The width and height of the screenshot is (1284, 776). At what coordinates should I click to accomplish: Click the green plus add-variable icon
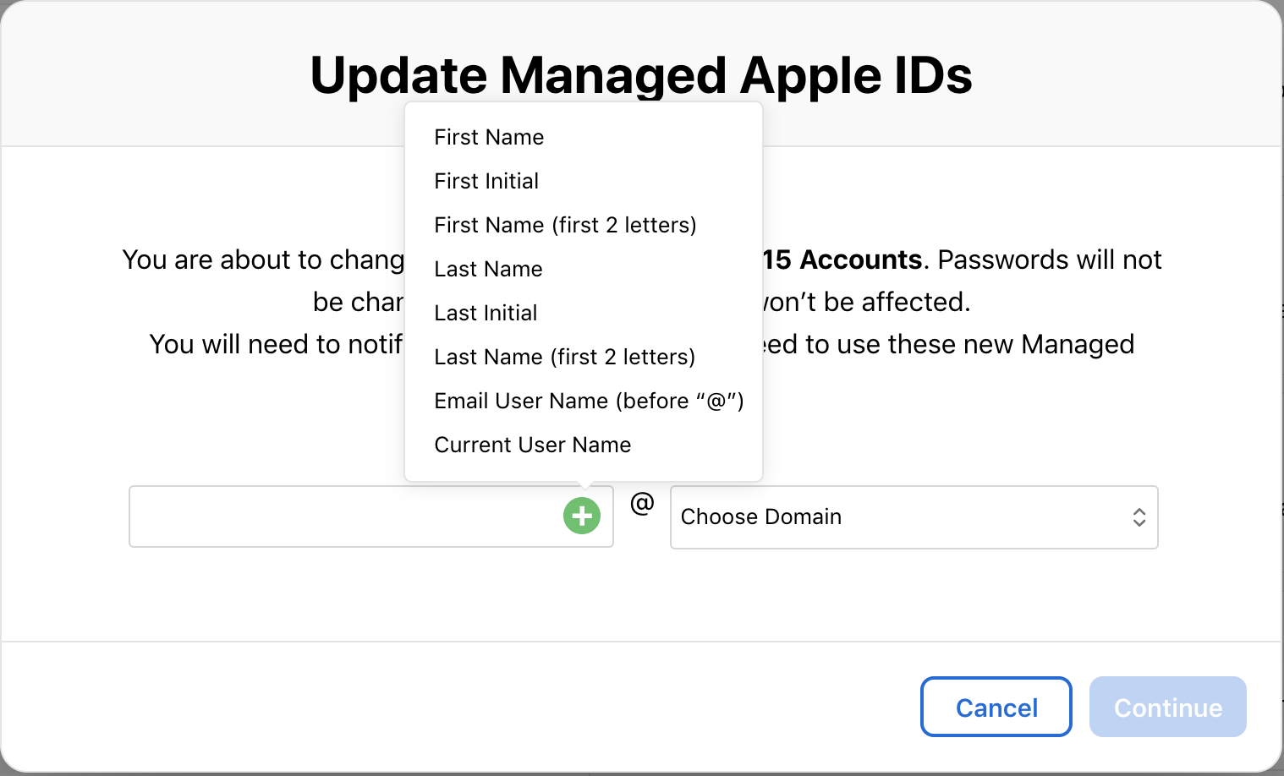click(582, 516)
